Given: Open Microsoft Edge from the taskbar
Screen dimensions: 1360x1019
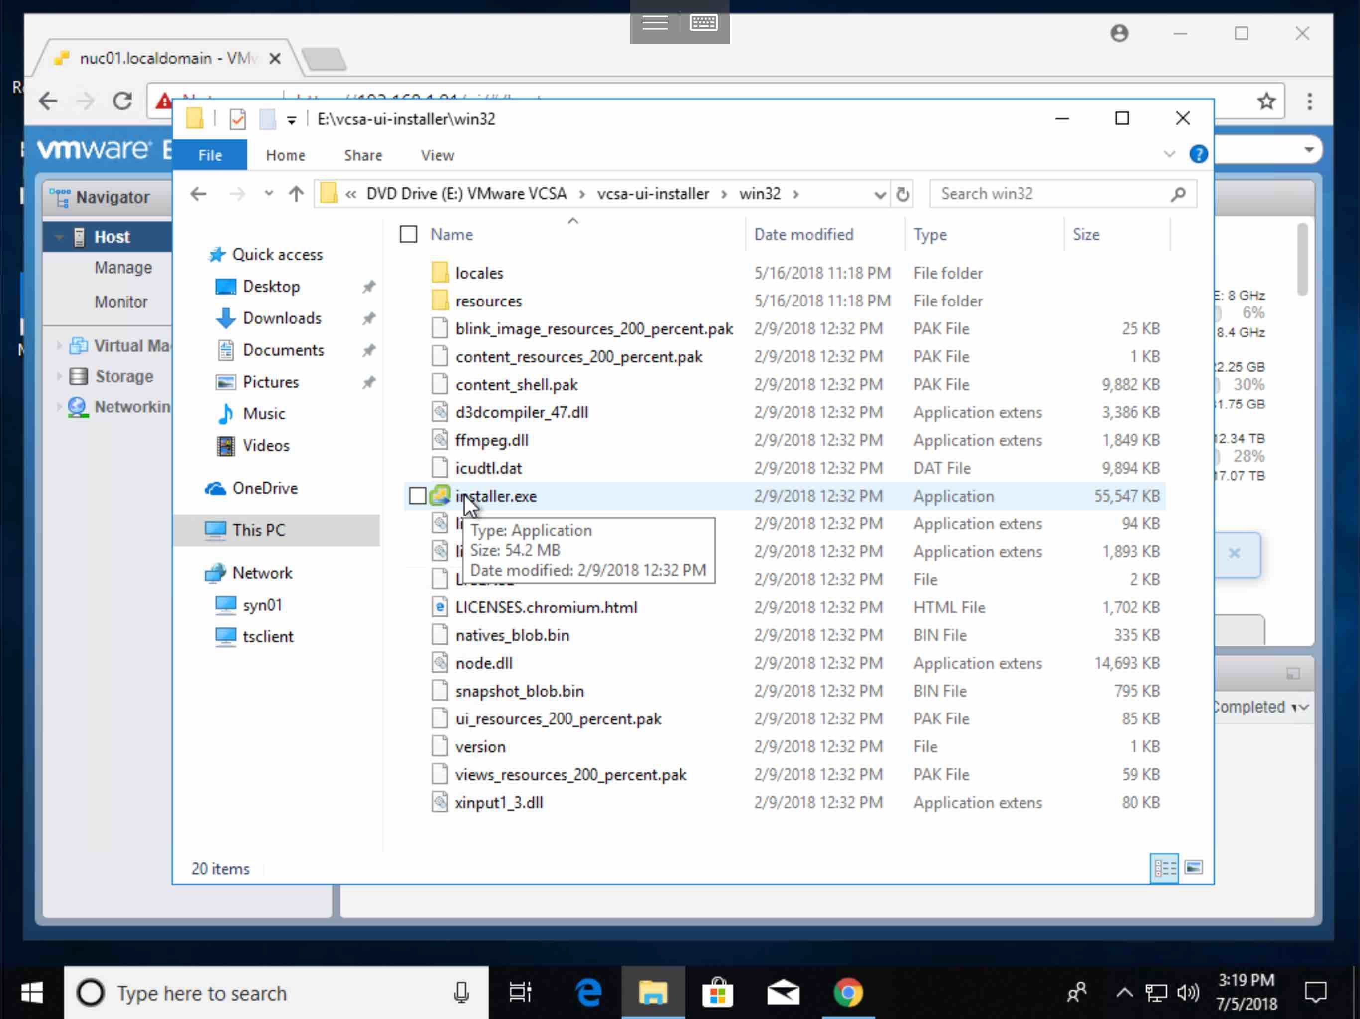Looking at the screenshot, I should coord(588,993).
